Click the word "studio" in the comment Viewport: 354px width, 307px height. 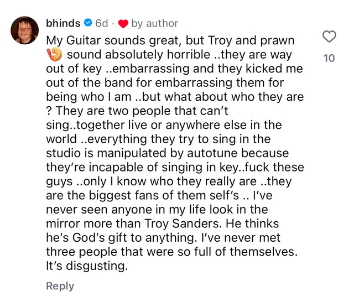[63, 153]
